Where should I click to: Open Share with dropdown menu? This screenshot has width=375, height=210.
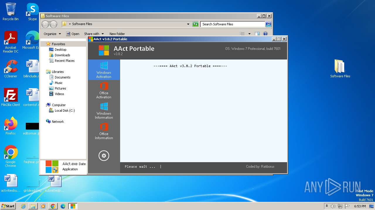click(94, 34)
